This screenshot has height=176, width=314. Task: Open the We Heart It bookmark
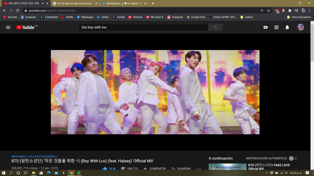click(154, 17)
